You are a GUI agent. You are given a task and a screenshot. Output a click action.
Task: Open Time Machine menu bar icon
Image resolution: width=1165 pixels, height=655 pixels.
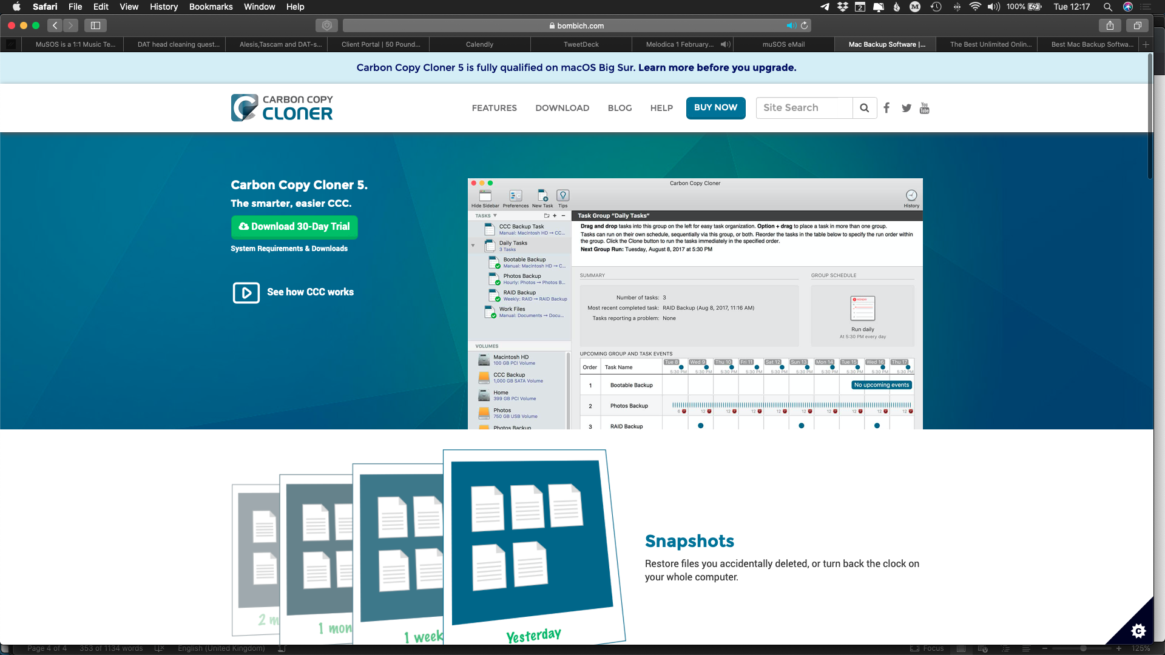click(936, 7)
